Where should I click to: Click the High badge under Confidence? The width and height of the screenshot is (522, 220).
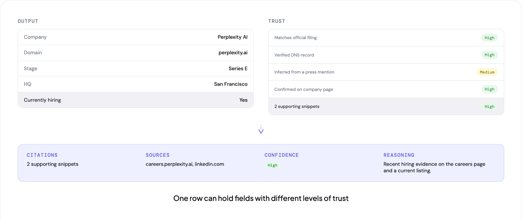coord(272,165)
